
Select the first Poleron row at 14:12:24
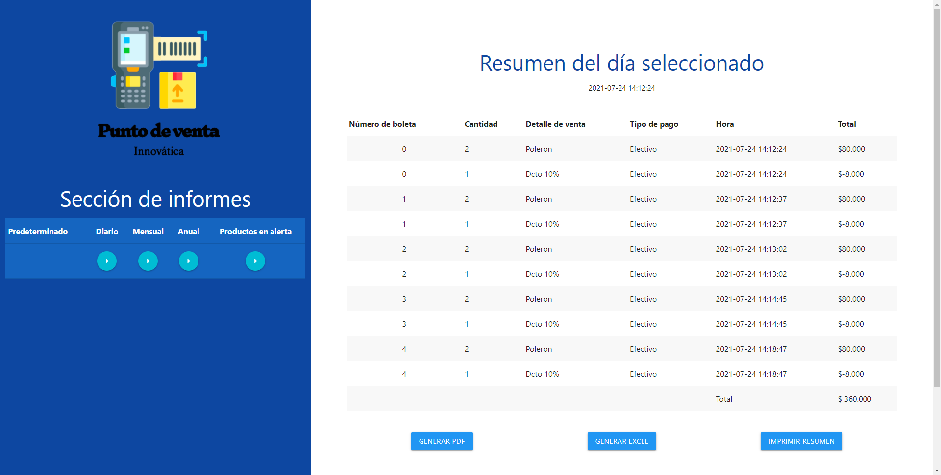coord(621,149)
